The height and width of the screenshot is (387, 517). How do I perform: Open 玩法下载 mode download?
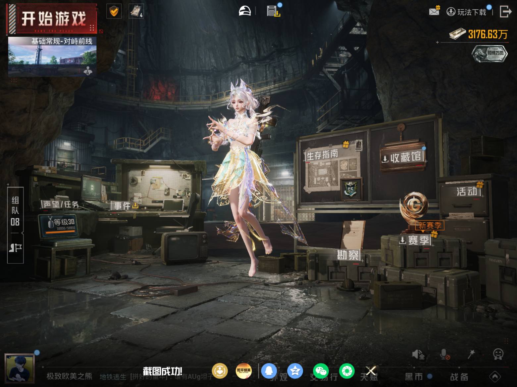(x=467, y=12)
